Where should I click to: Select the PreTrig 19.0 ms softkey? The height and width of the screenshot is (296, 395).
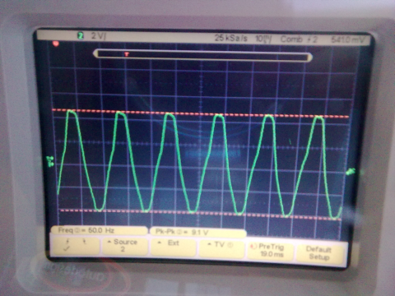tap(270, 250)
